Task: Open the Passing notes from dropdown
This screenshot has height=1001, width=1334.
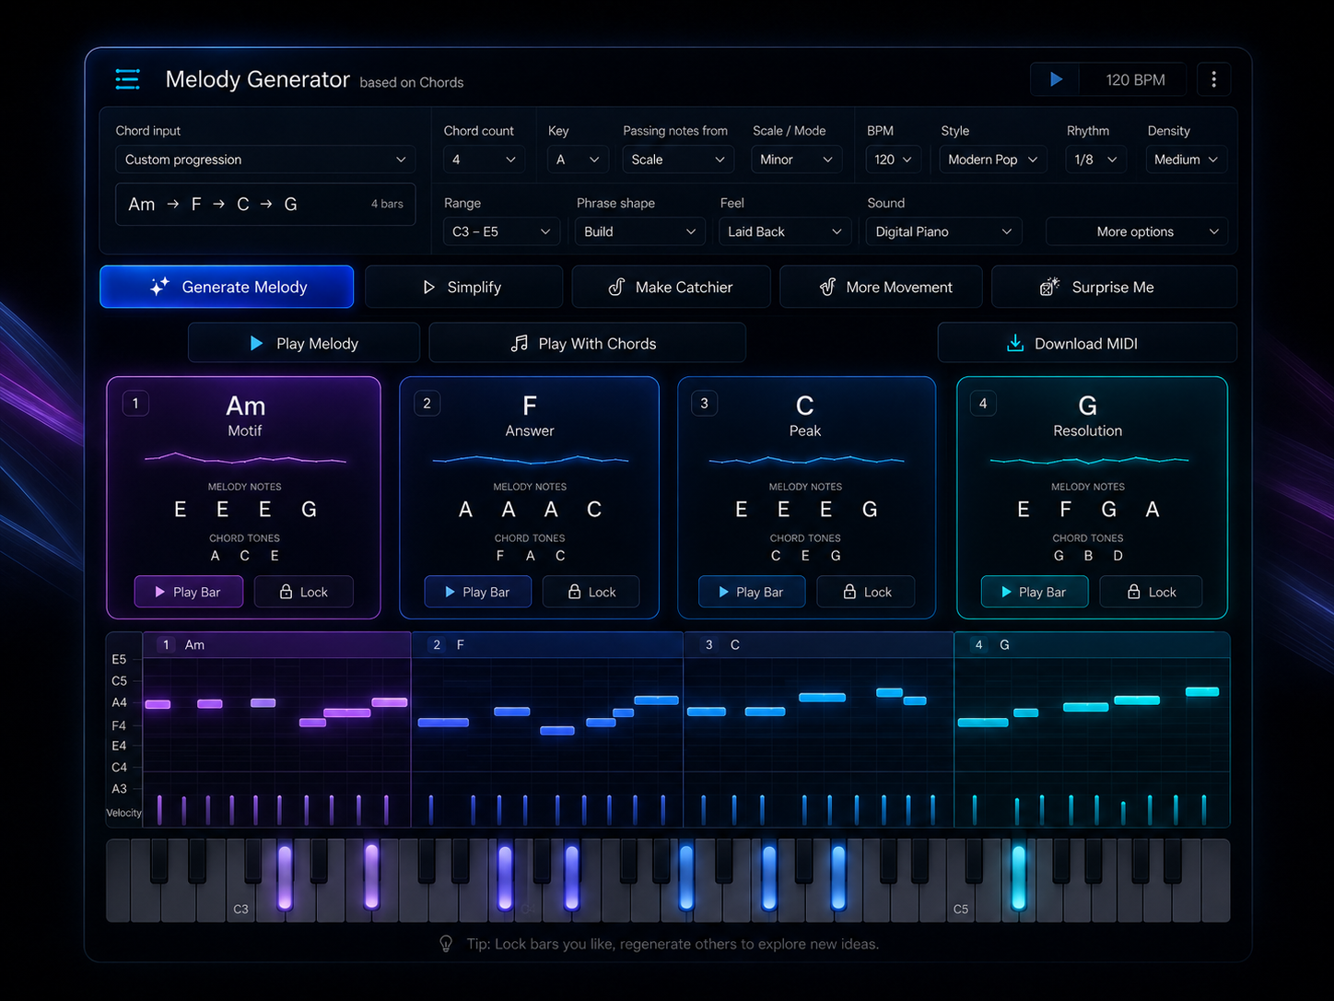Action: point(677,159)
